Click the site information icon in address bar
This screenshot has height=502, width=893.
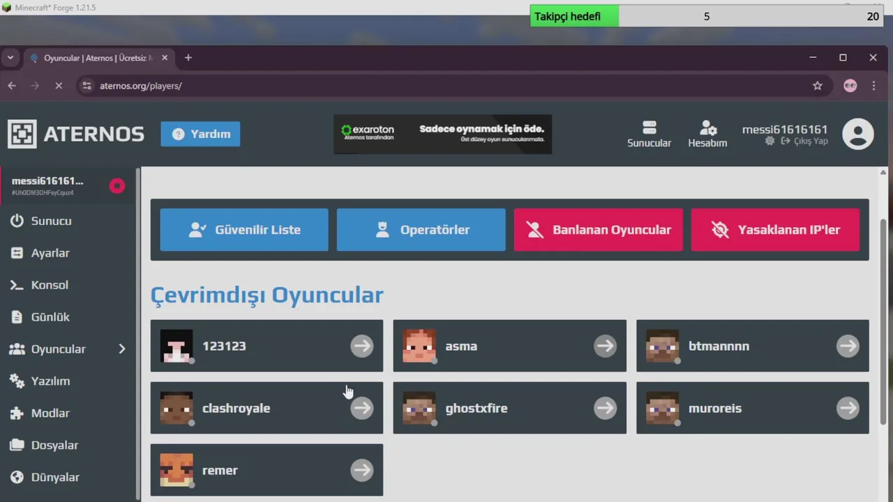point(87,86)
